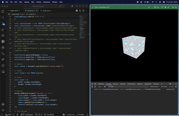Image resolution: width=179 pixels, height=116 pixels.
Task: Go back with the editor navigation arrow
Action: click(26, 6)
